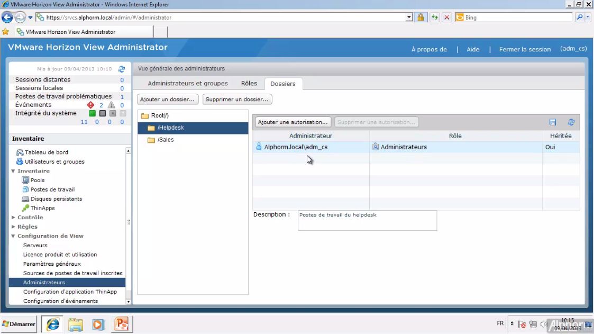Screen dimensions: 594x334
Task: Select the /Helpdesk folder
Action: coord(193,128)
